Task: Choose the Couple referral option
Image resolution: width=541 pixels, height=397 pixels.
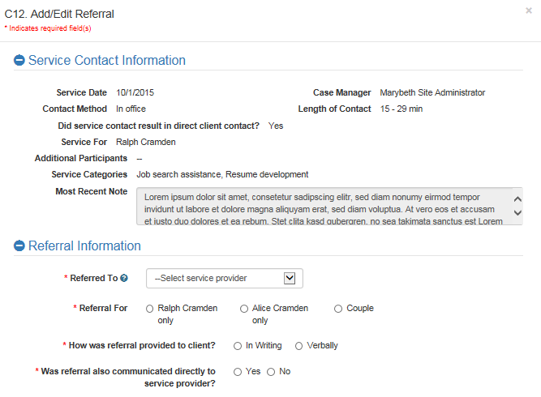Action: 338,309
